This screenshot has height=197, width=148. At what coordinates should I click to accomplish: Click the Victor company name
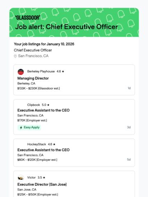(31, 178)
